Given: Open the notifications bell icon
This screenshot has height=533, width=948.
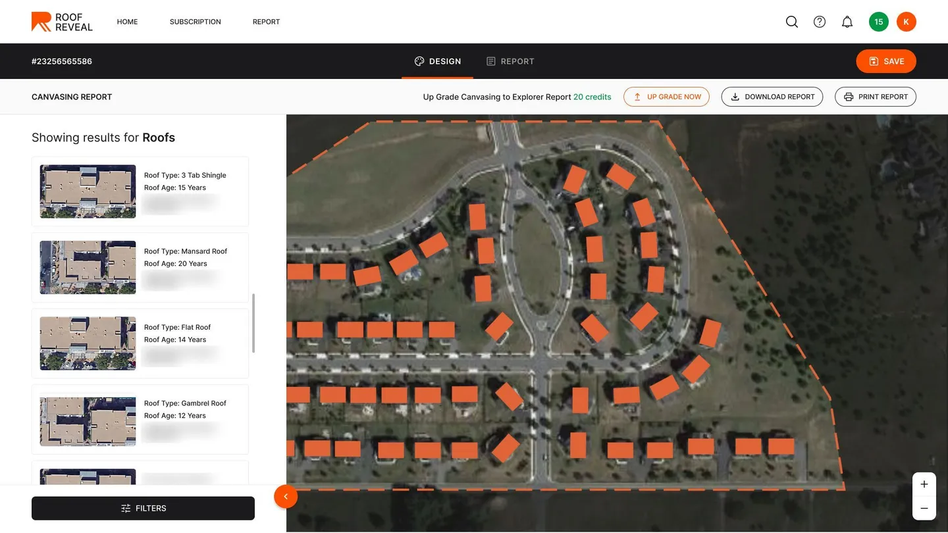Looking at the screenshot, I should pos(847,22).
